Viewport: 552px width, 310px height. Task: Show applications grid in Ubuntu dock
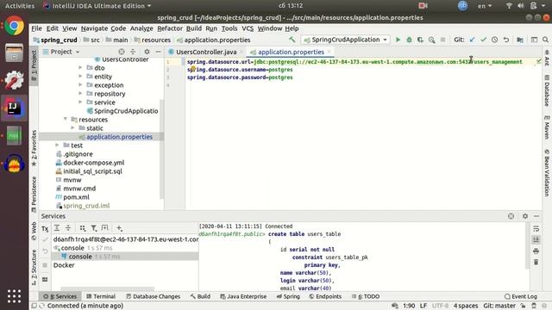coord(14,296)
